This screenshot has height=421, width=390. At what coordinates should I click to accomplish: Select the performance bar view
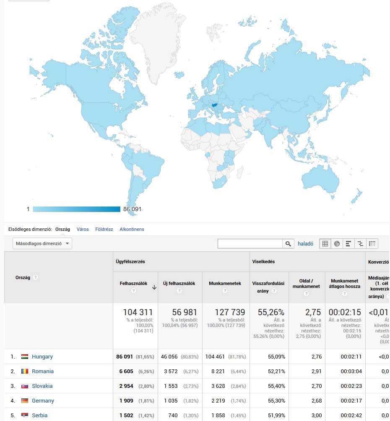(x=348, y=243)
